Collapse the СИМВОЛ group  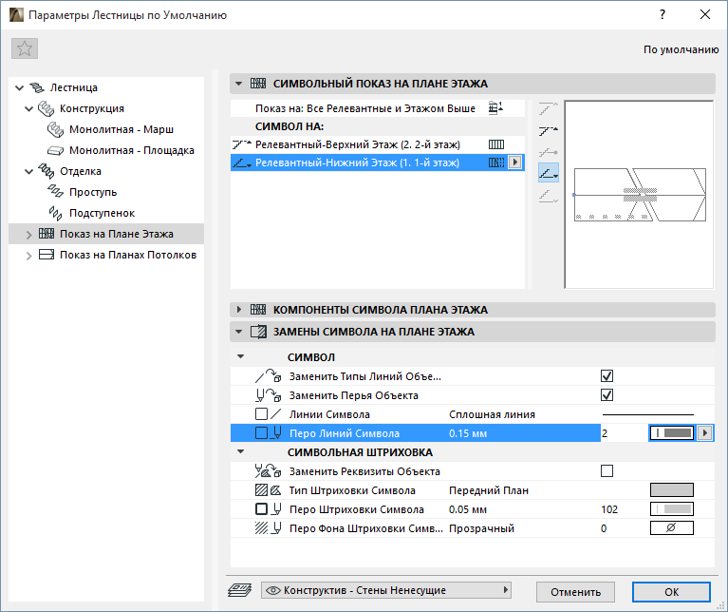(240, 356)
